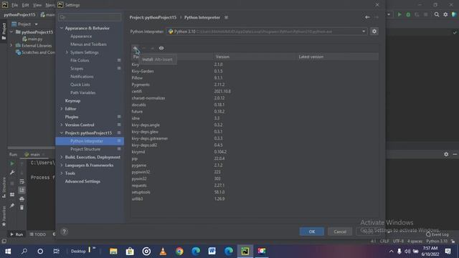Open the Run panel gear options

click(446, 154)
